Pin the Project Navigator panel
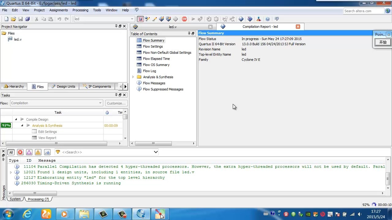 pos(116,26)
